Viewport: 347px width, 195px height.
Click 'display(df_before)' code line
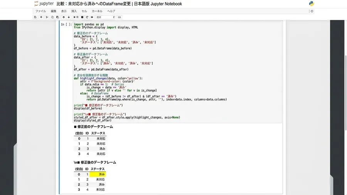tap(88, 108)
